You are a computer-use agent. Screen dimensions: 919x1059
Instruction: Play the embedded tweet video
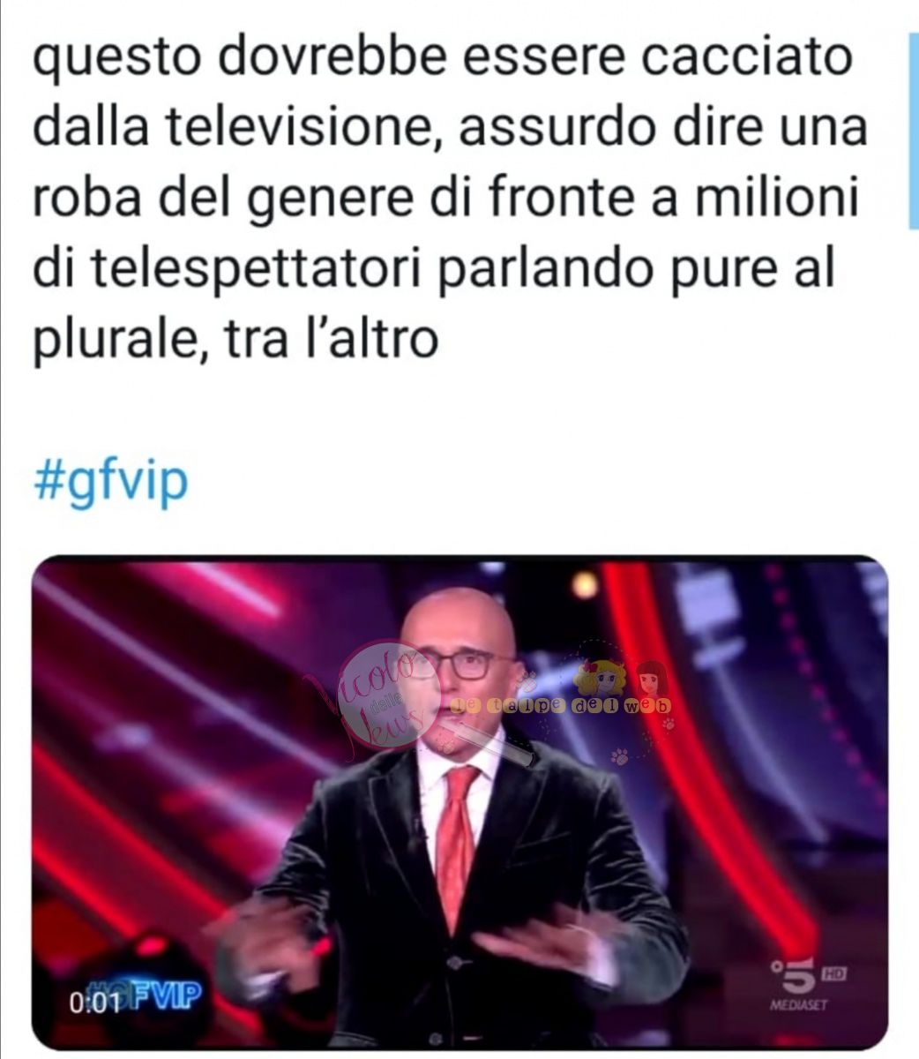459,801
